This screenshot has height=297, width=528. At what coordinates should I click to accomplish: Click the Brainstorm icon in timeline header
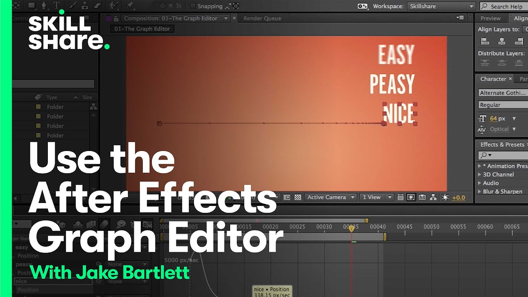point(121,224)
